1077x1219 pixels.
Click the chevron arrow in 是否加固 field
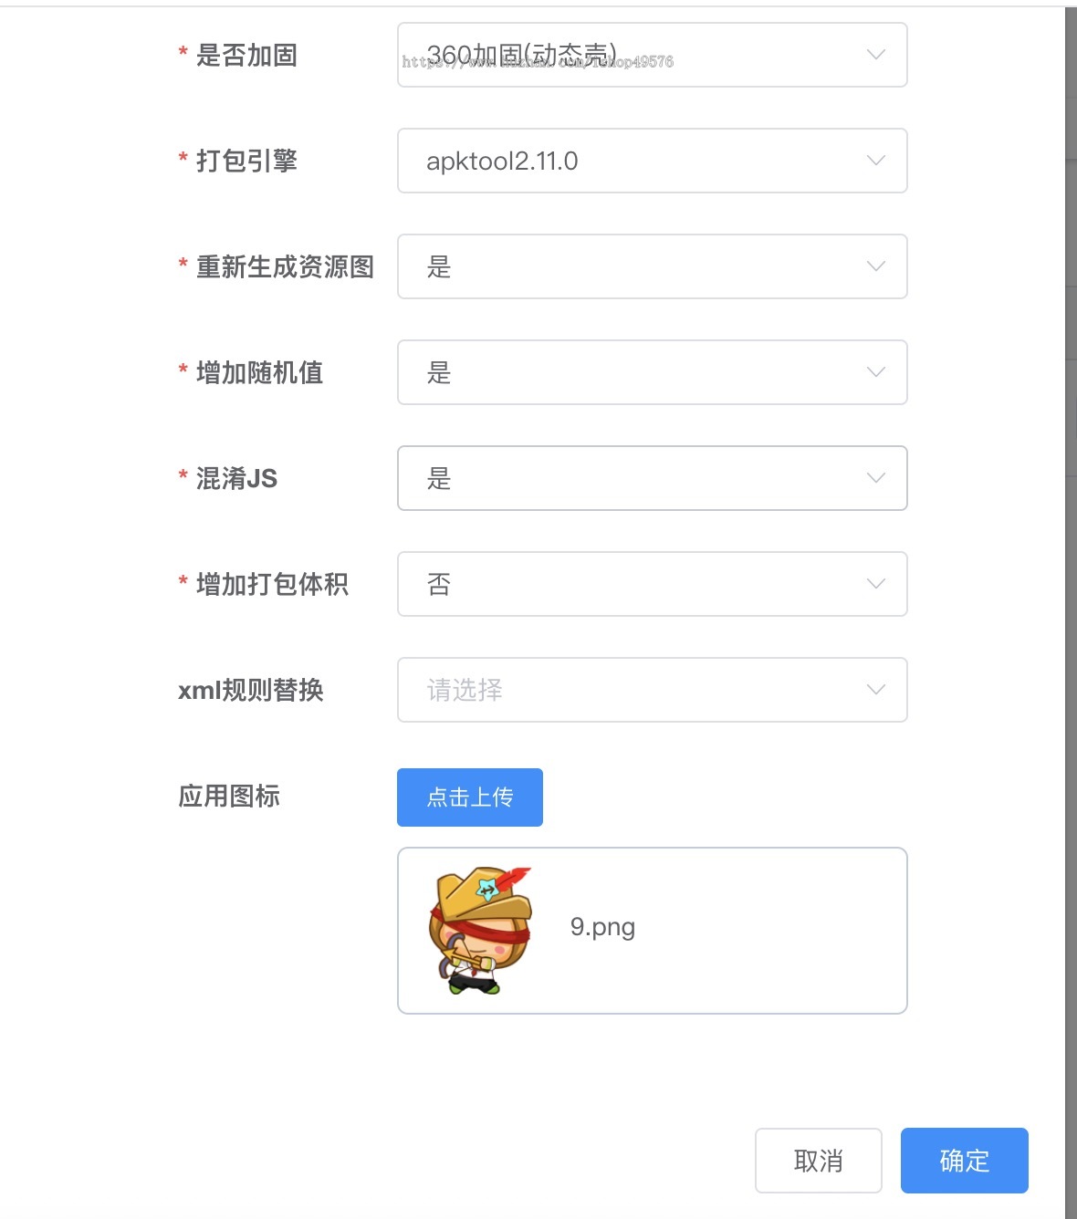tap(875, 55)
